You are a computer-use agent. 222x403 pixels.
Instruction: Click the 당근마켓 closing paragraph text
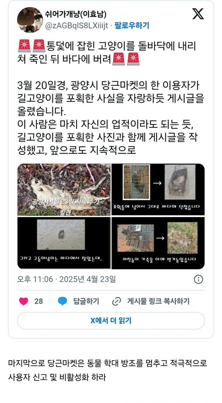coord(108,370)
